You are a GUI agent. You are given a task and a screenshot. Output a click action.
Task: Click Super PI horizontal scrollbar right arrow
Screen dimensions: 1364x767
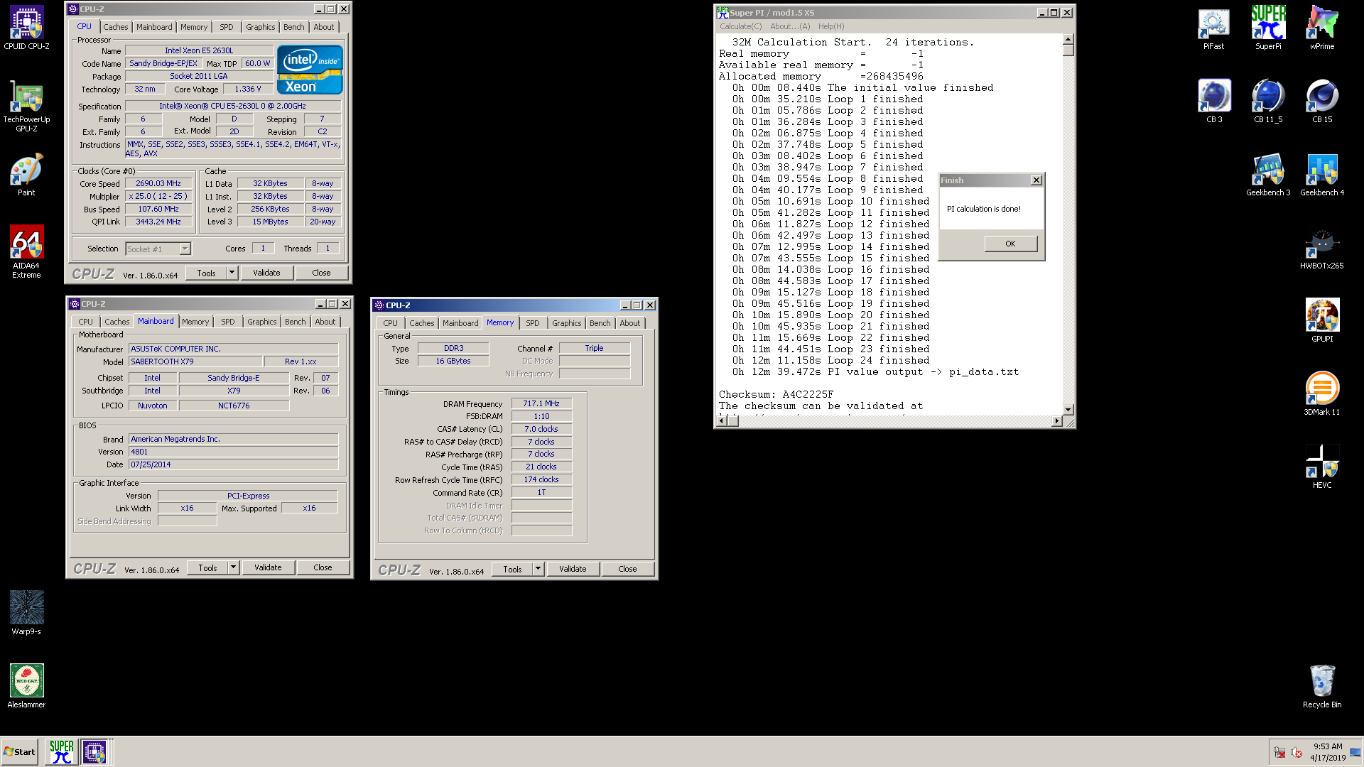[1056, 421]
